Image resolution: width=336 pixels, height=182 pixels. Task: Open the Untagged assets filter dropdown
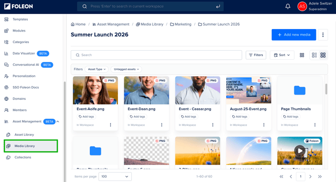126,69
